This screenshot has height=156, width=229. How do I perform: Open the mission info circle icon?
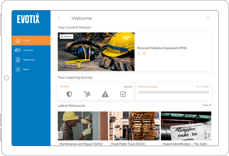139,53
